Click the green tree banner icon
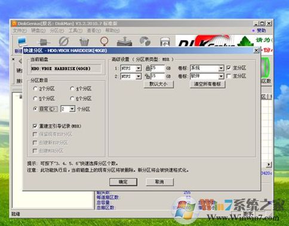289x226 pixels. (245, 41)
